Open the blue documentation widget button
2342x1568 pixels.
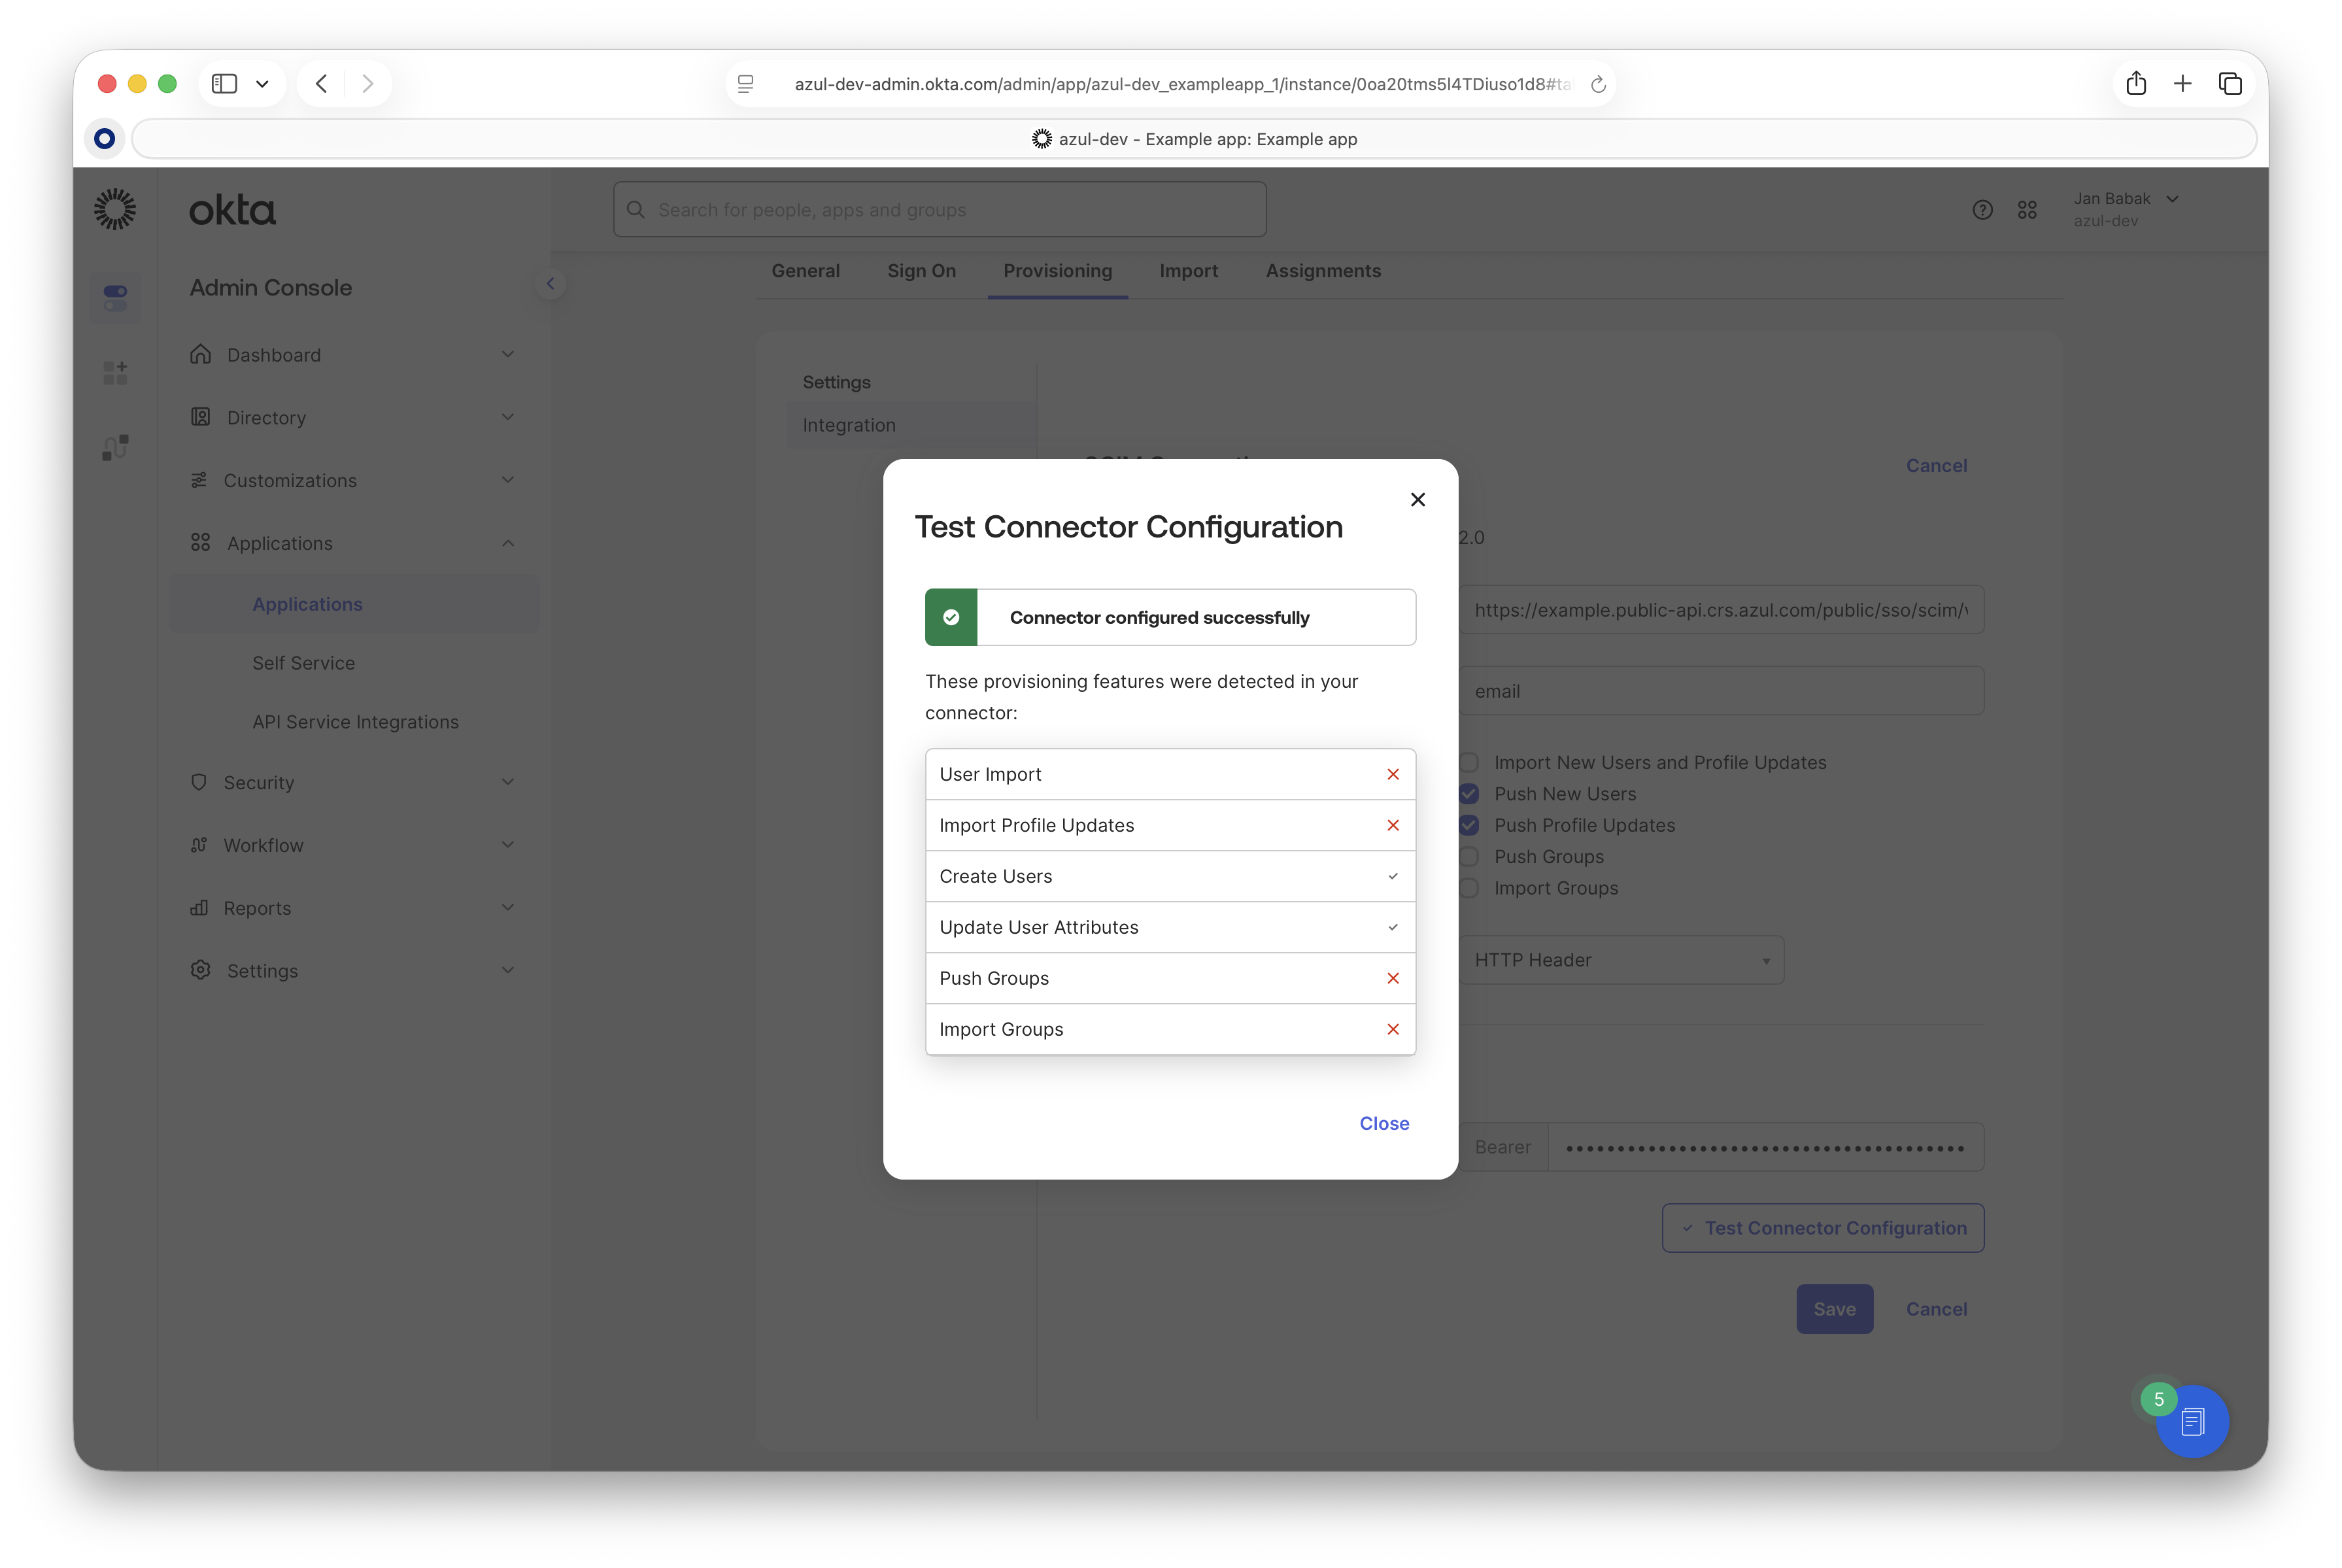coord(2192,1421)
